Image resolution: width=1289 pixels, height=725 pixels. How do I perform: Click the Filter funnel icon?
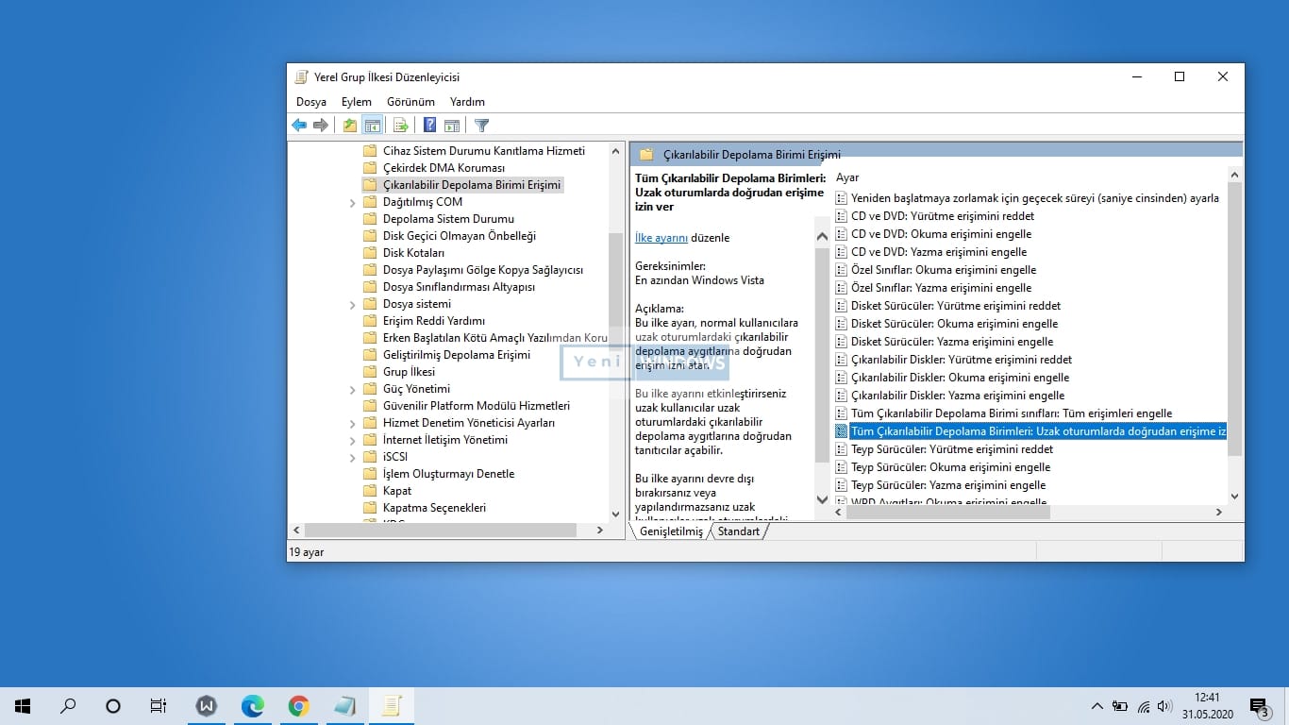pyautogui.click(x=481, y=125)
